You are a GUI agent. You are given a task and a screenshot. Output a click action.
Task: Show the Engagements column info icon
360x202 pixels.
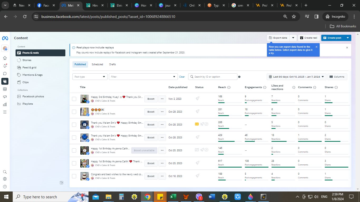[x=265, y=87]
